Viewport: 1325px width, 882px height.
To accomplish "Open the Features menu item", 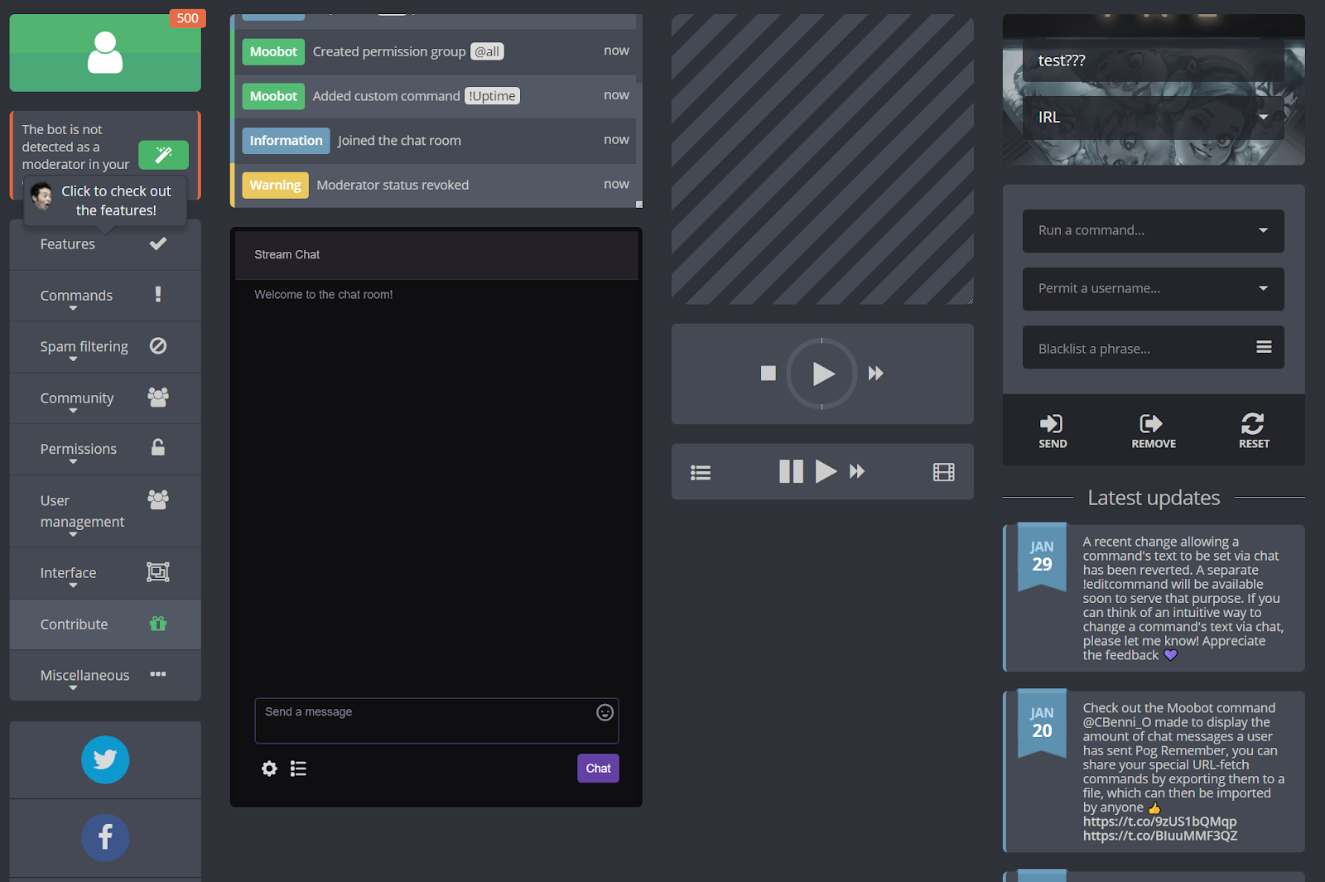I will [105, 244].
